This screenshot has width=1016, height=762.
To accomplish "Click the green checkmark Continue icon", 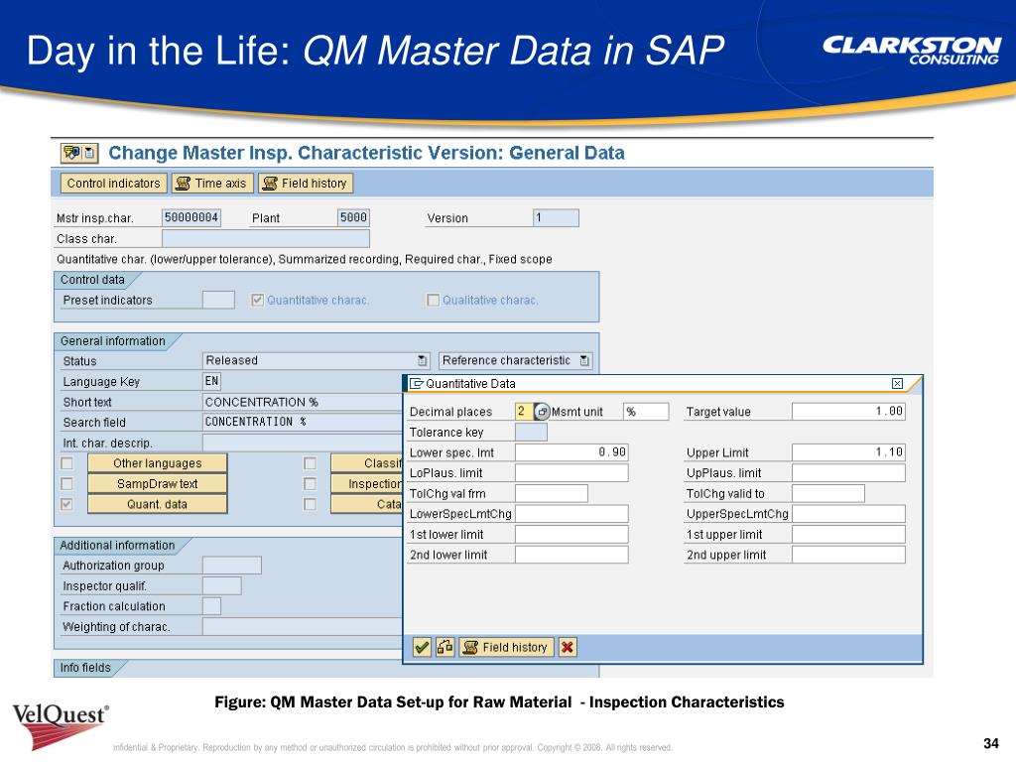I will (x=422, y=647).
